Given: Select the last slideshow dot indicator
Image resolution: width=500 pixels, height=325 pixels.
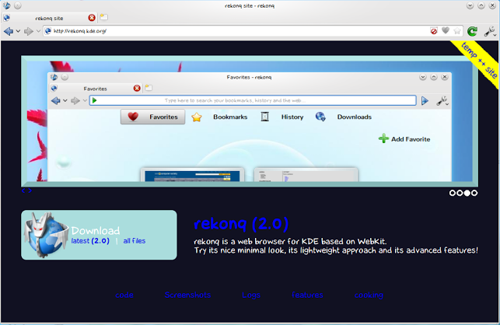Looking at the screenshot, I should (474, 193).
